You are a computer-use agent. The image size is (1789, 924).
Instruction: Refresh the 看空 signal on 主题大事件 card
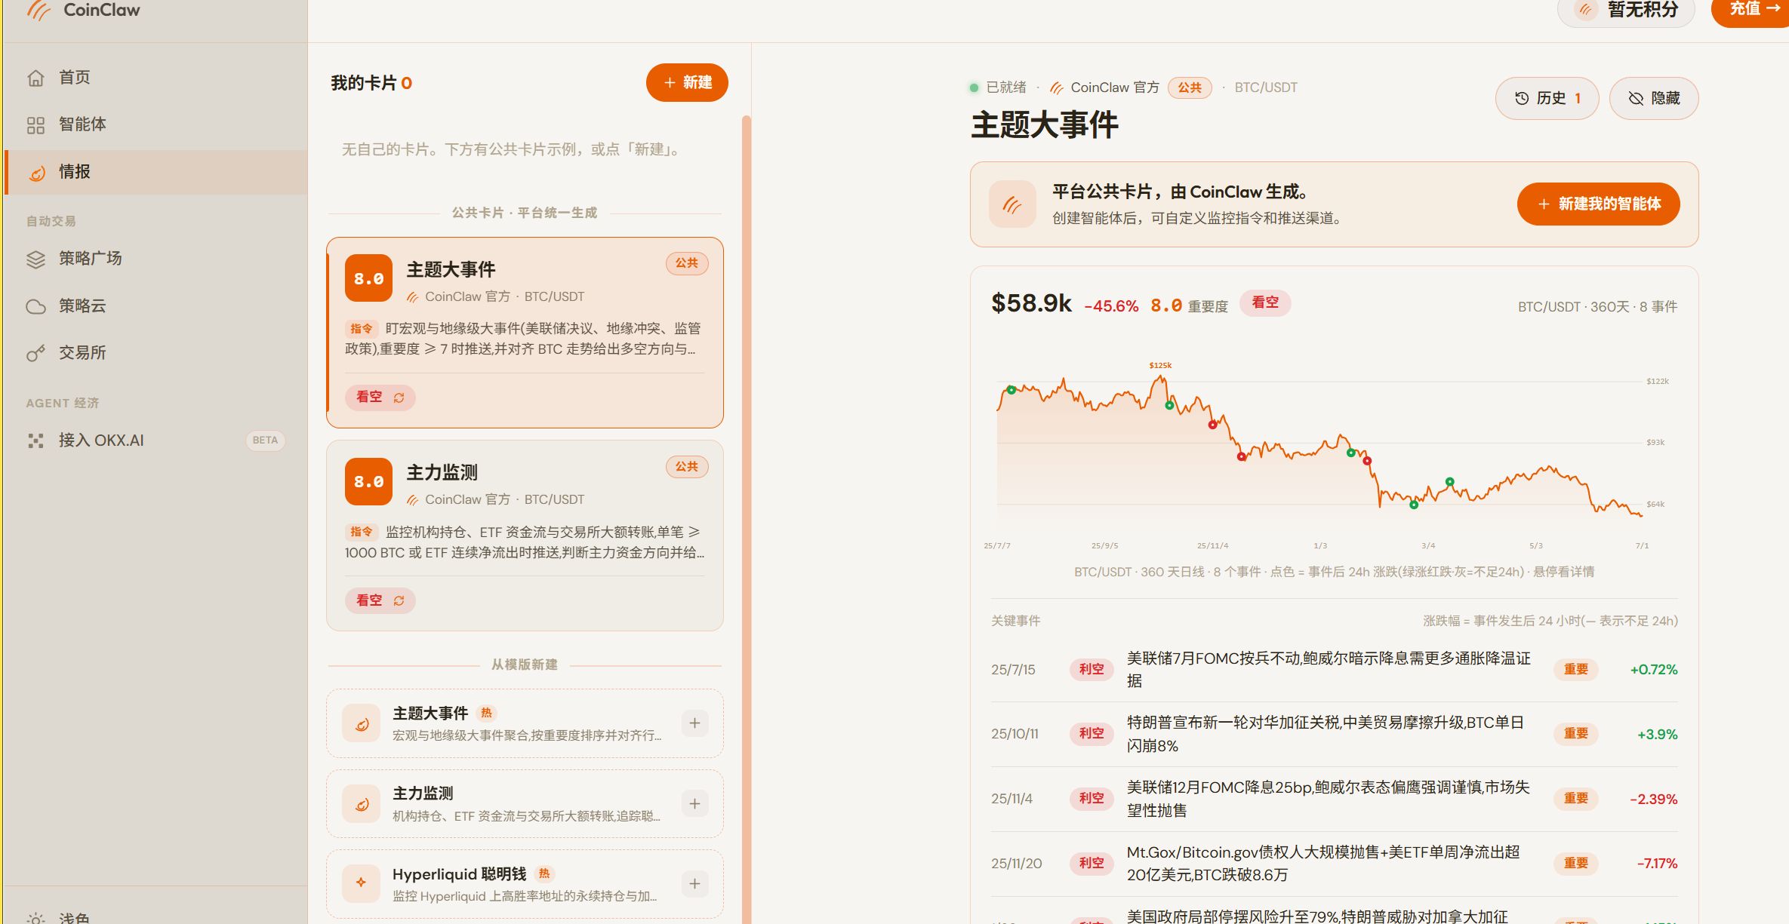tap(399, 398)
